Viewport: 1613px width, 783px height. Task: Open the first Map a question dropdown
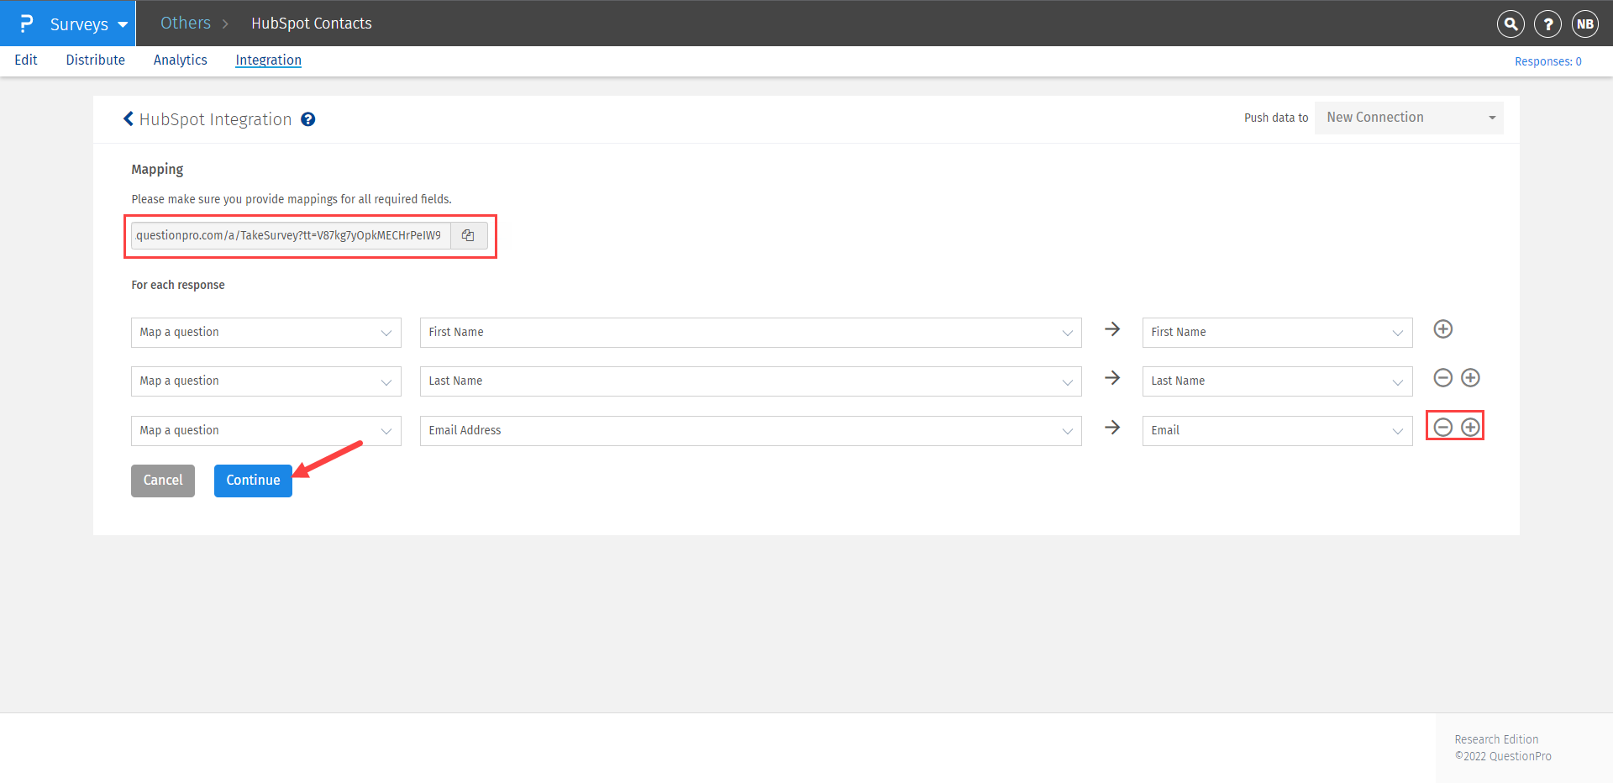265,333
